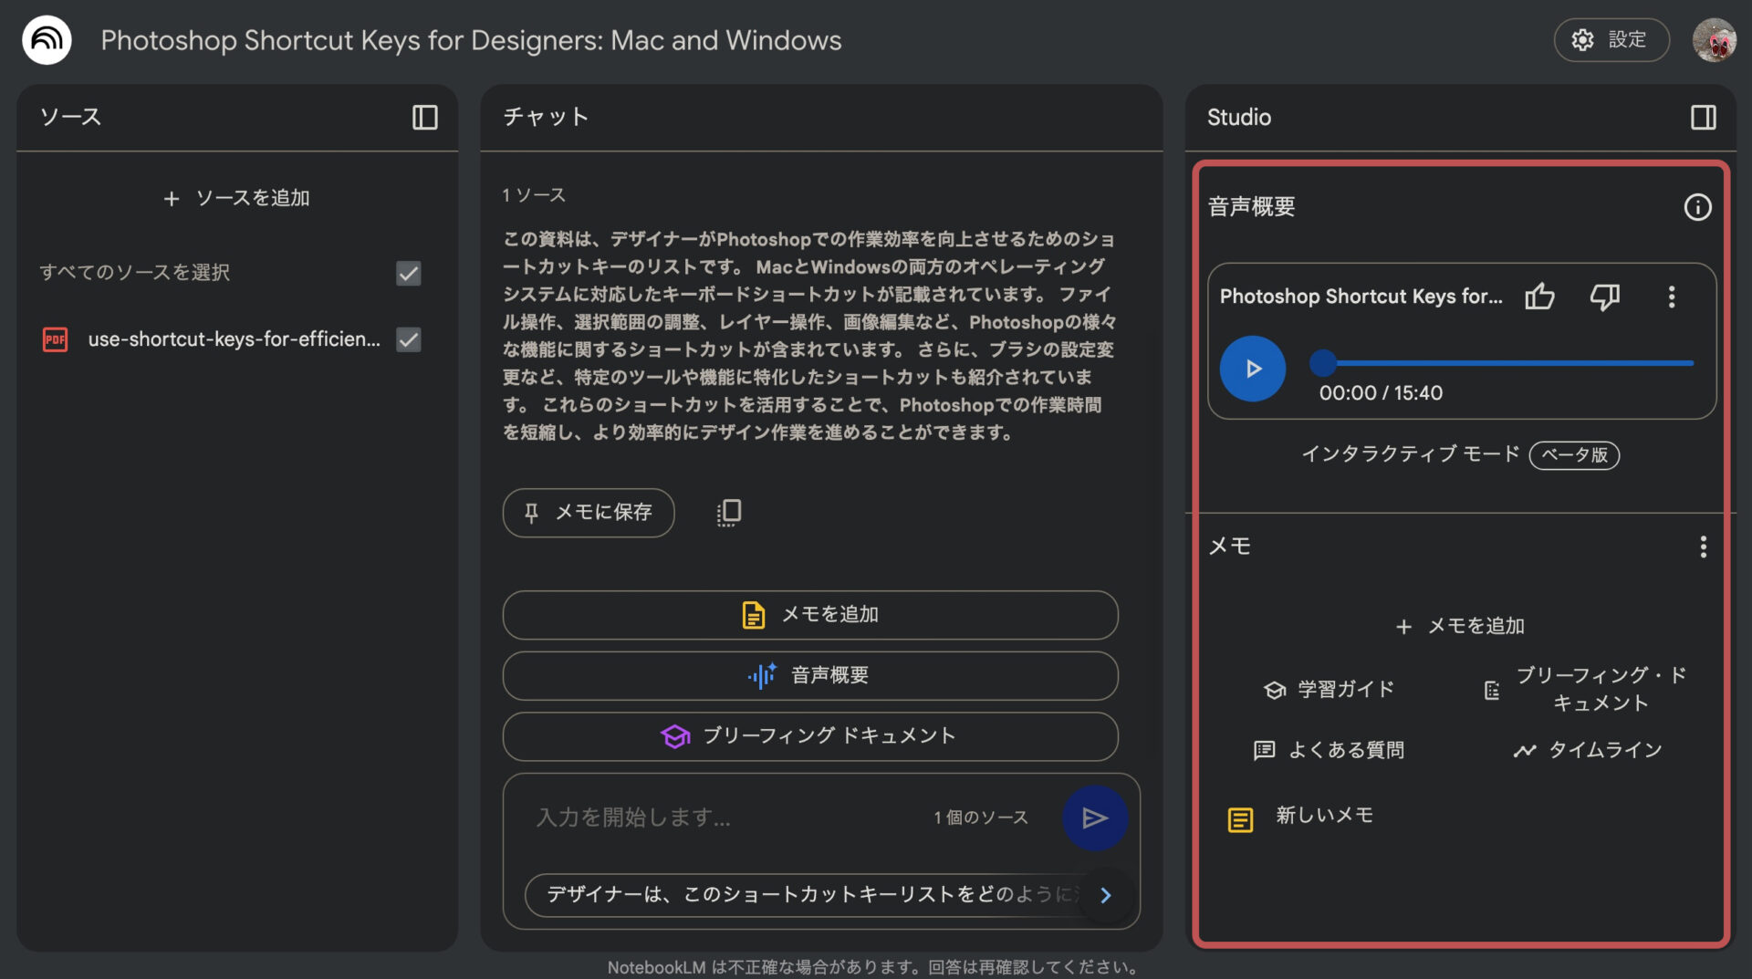Like the audio overview with thumbs up
Image resolution: width=1752 pixels, height=979 pixels.
point(1539,297)
